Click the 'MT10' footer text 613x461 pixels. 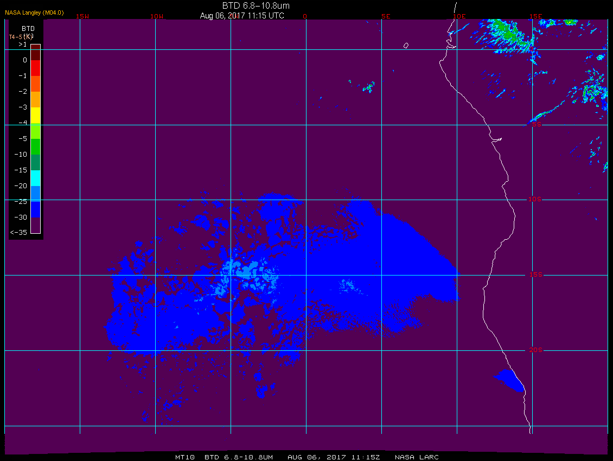185,457
